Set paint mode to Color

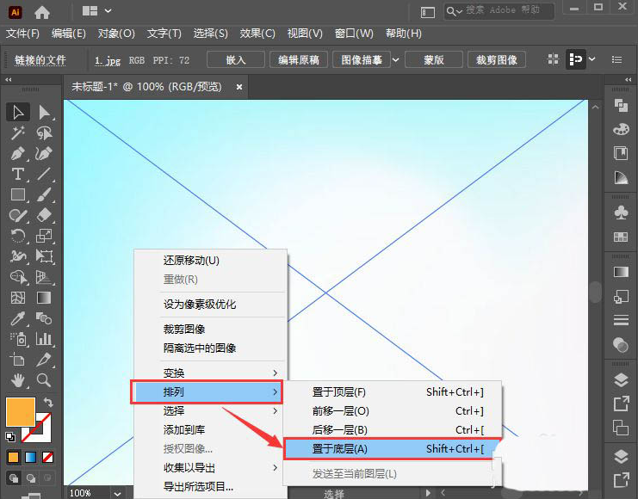click(13, 457)
